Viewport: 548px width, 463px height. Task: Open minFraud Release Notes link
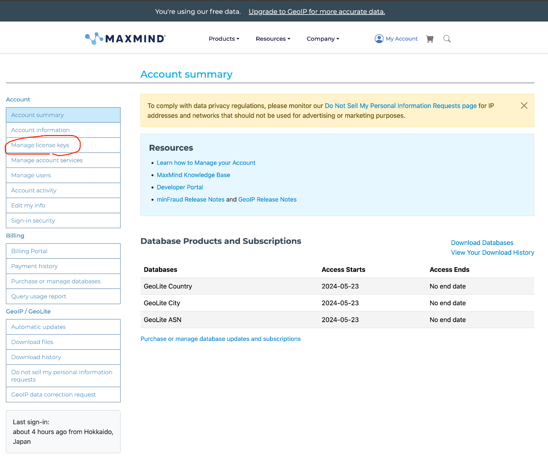191,200
